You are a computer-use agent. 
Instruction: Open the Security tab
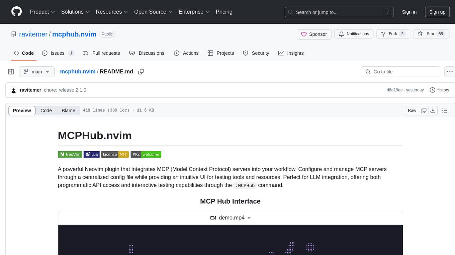[x=256, y=53]
